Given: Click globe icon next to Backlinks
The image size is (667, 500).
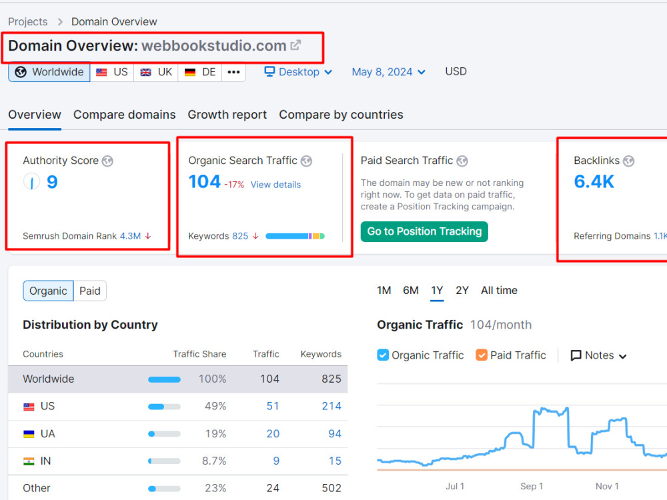Looking at the screenshot, I should [x=628, y=161].
